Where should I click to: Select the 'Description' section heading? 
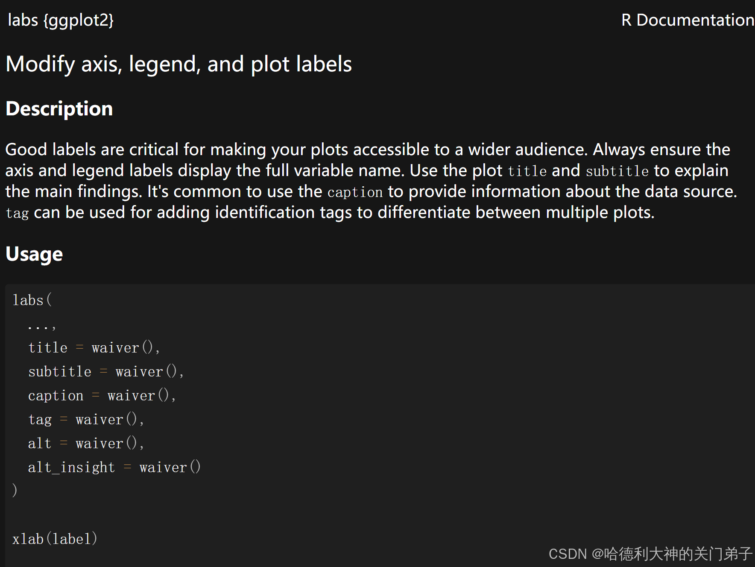click(x=59, y=109)
